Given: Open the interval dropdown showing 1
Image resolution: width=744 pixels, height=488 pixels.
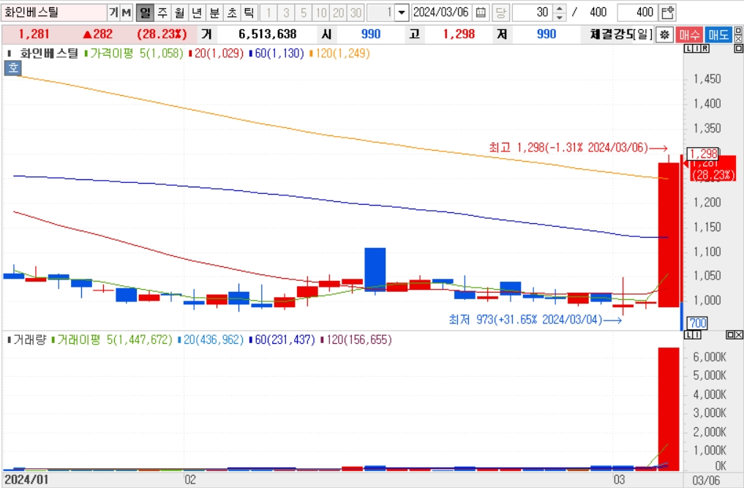Looking at the screenshot, I should pyautogui.click(x=401, y=12).
